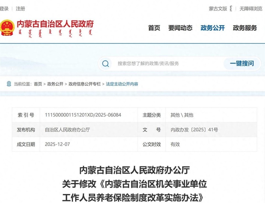Open the 政务服务 menu item
This screenshot has height=203, width=265.
[x=245, y=28]
